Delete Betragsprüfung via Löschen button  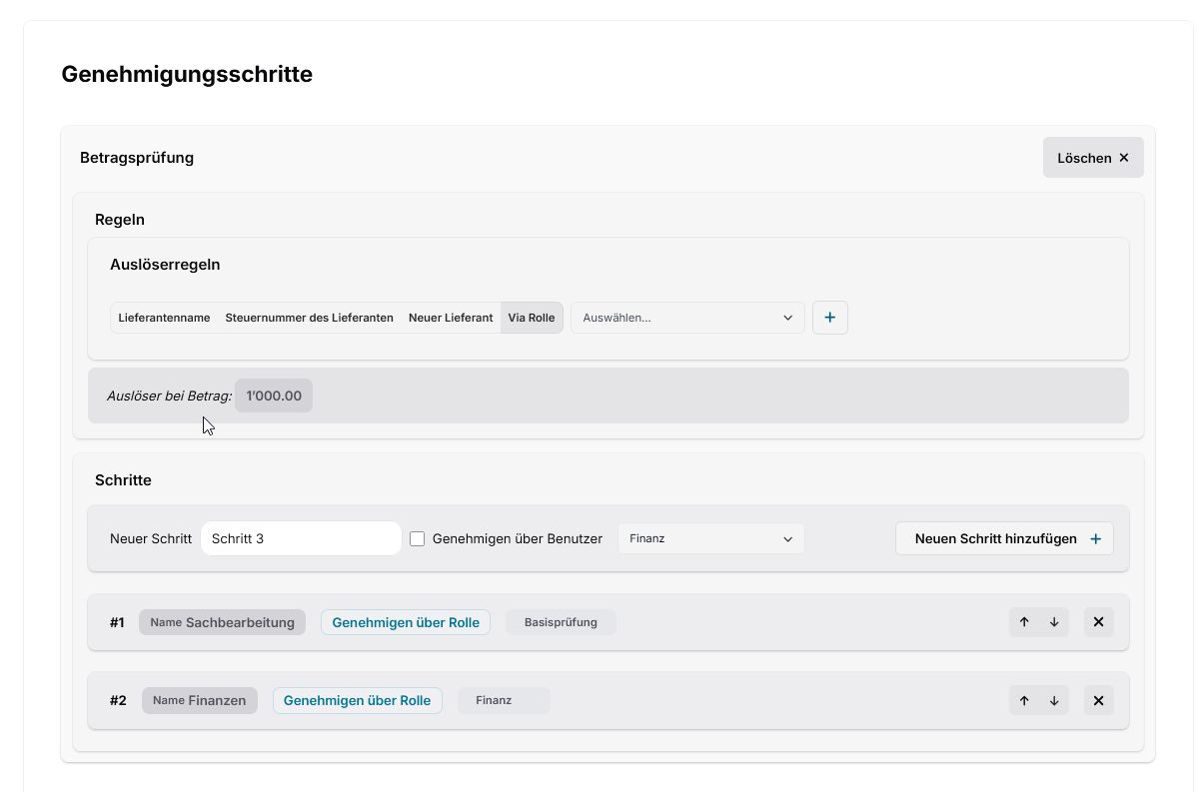coord(1084,157)
